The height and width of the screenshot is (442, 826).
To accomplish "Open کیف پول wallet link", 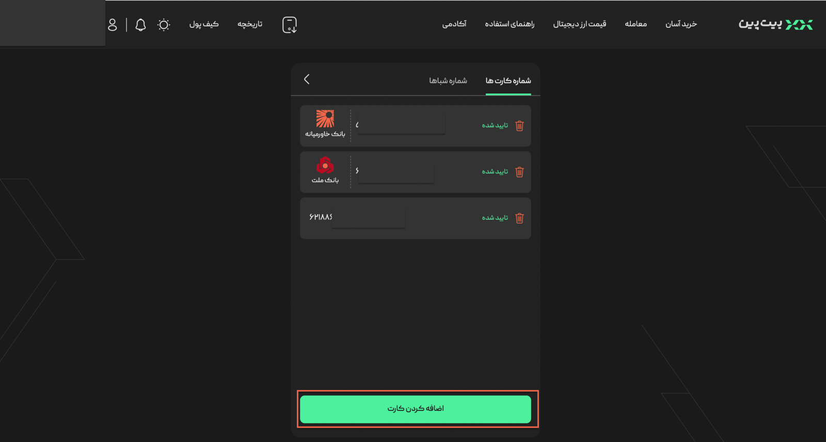I will point(204,24).
